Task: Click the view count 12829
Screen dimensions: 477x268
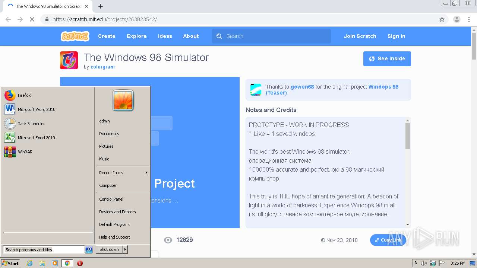Action: tap(184, 240)
